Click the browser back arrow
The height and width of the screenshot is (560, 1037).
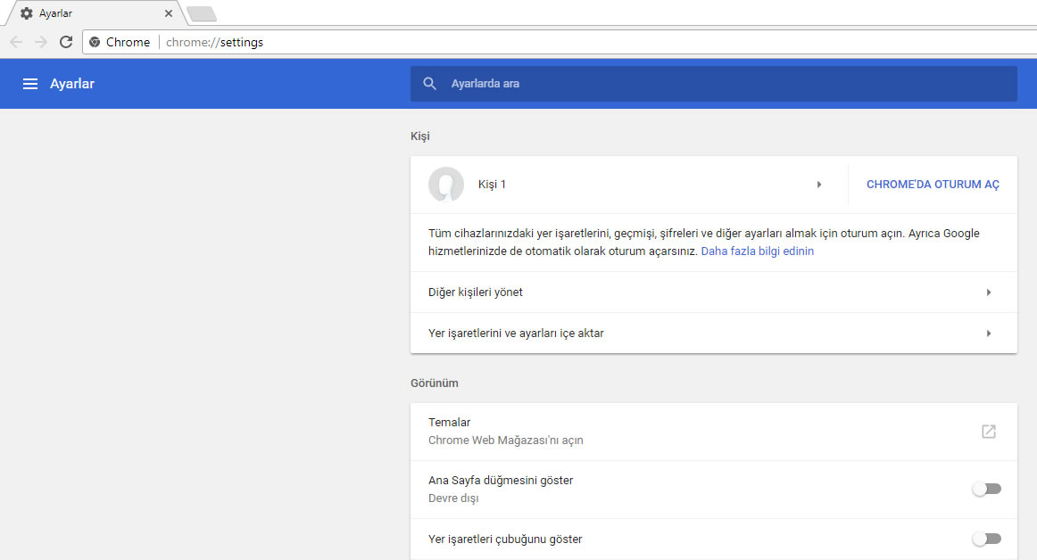pos(16,42)
